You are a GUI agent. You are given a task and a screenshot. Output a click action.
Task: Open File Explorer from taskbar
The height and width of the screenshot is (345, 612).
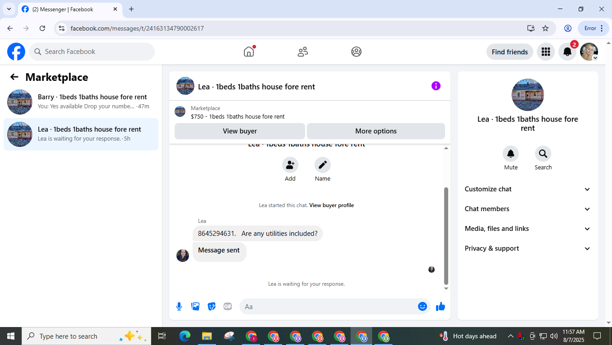pos(207,336)
